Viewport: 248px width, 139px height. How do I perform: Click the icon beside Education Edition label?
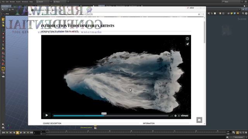click(x=95, y=128)
